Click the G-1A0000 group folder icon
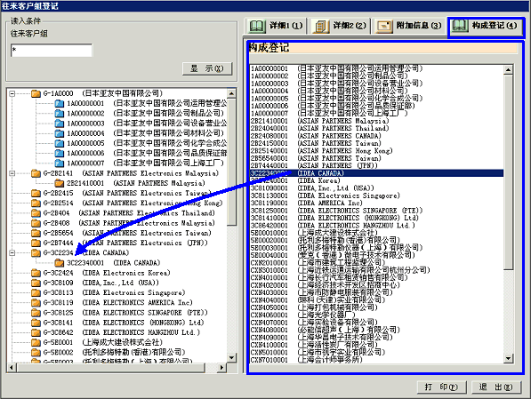Image resolution: width=531 pixels, height=399 pixels. (x=36, y=93)
